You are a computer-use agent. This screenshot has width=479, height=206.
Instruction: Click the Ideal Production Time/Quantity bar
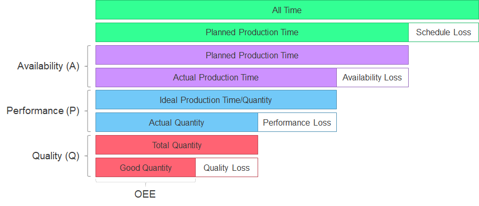(216, 100)
